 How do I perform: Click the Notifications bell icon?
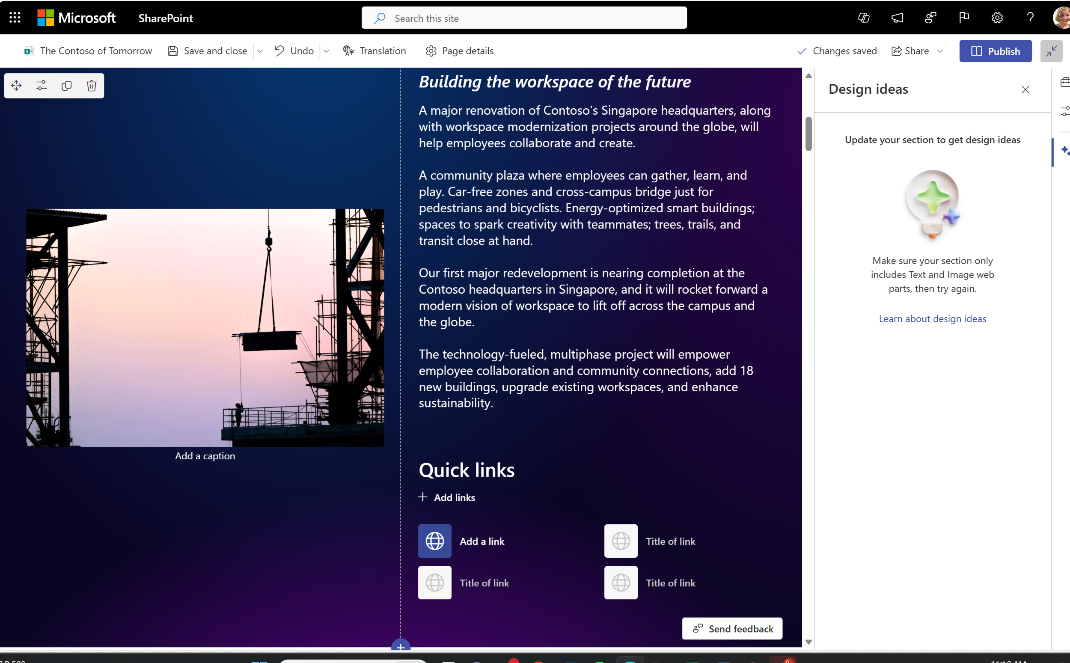pos(898,18)
